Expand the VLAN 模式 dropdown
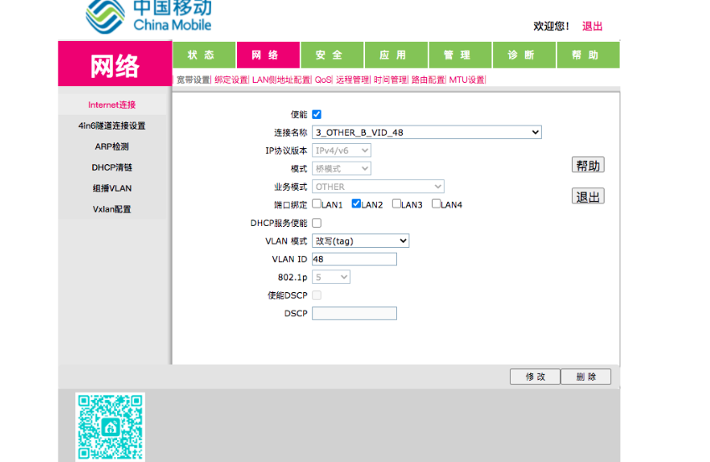The width and height of the screenshot is (710, 462). point(360,241)
